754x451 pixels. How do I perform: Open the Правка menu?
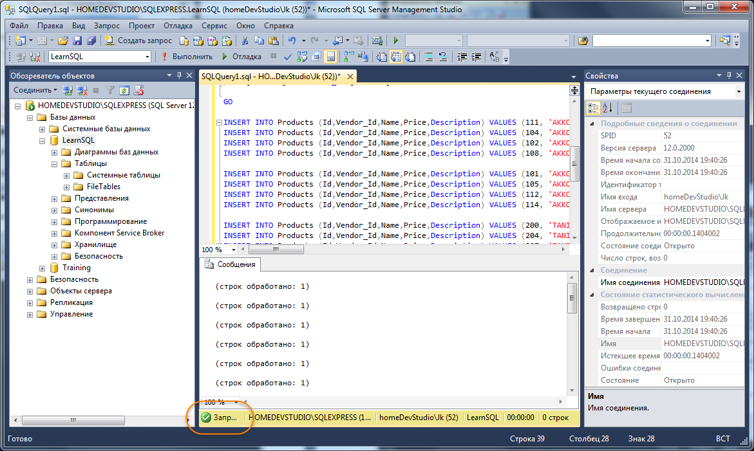click(50, 26)
